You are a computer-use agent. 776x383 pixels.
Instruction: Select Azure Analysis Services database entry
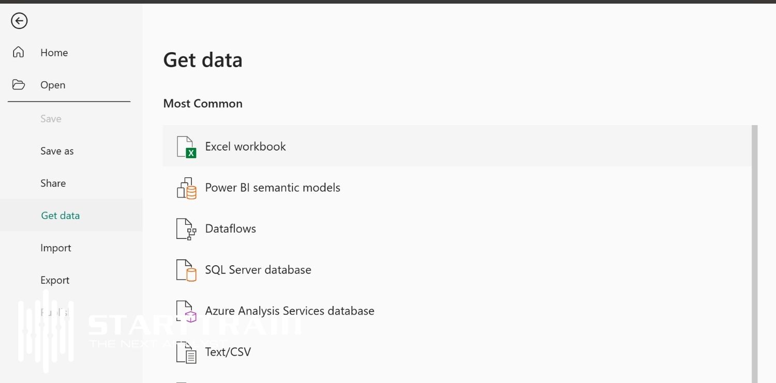(x=290, y=310)
